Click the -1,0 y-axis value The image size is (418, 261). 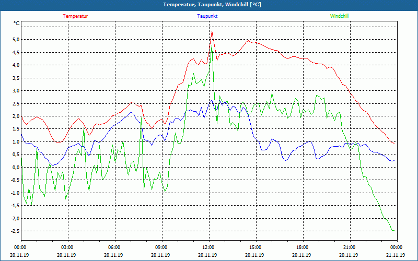[x=16, y=193]
